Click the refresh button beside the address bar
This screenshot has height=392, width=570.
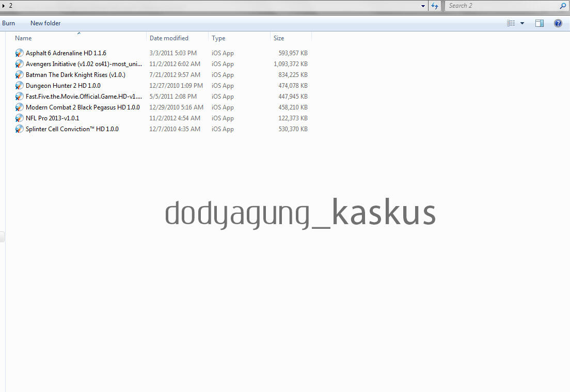pos(434,6)
